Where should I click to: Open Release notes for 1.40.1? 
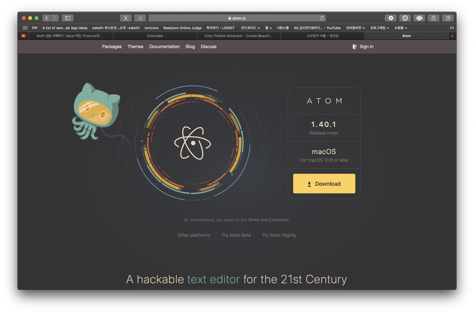point(324,133)
